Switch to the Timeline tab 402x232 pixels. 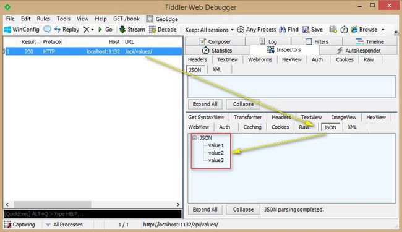(x=370, y=41)
